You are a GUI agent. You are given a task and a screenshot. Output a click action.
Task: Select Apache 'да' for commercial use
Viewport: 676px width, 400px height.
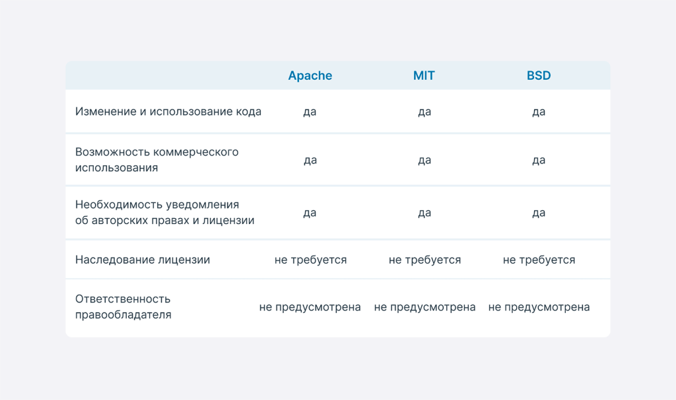[310, 160]
